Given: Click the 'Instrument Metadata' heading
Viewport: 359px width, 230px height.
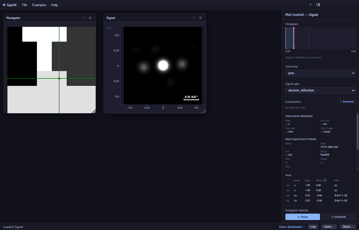Looking at the screenshot, I should coord(299,116).
